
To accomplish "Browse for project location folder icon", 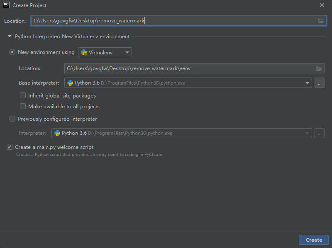I will click(320, 21).
